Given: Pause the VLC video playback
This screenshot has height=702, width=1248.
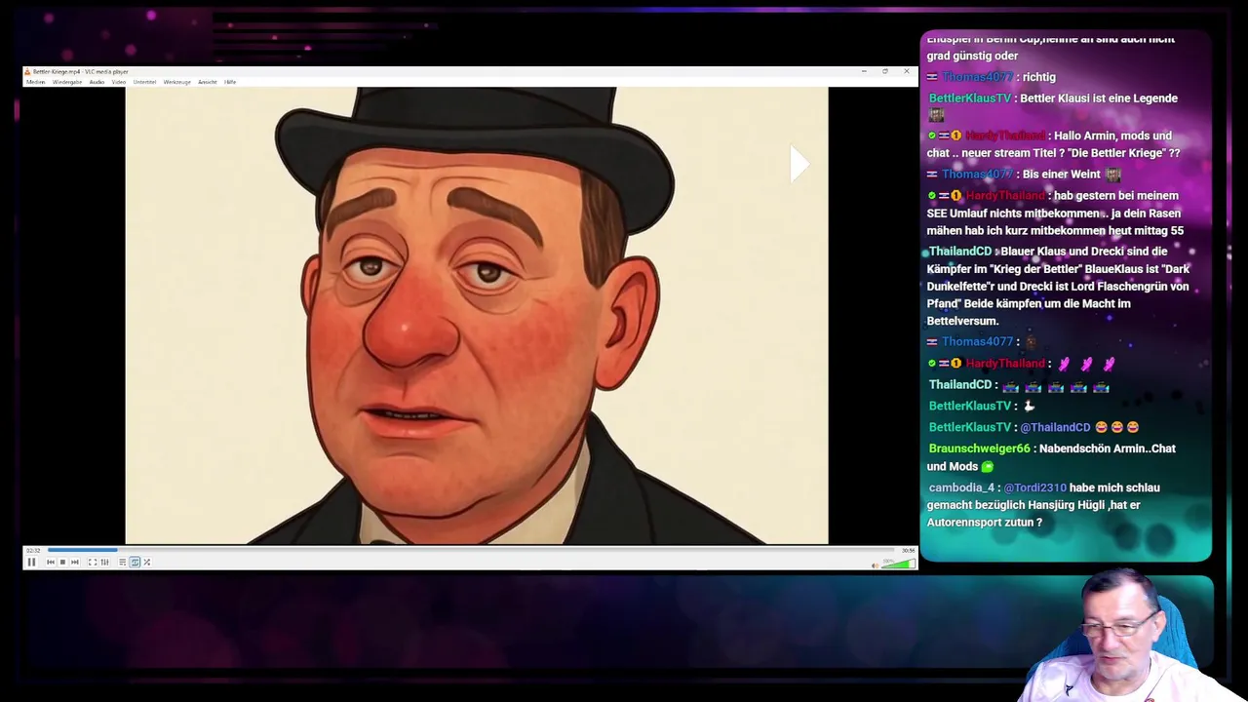Looking at the screenshot, I should [x=31, y=562].
